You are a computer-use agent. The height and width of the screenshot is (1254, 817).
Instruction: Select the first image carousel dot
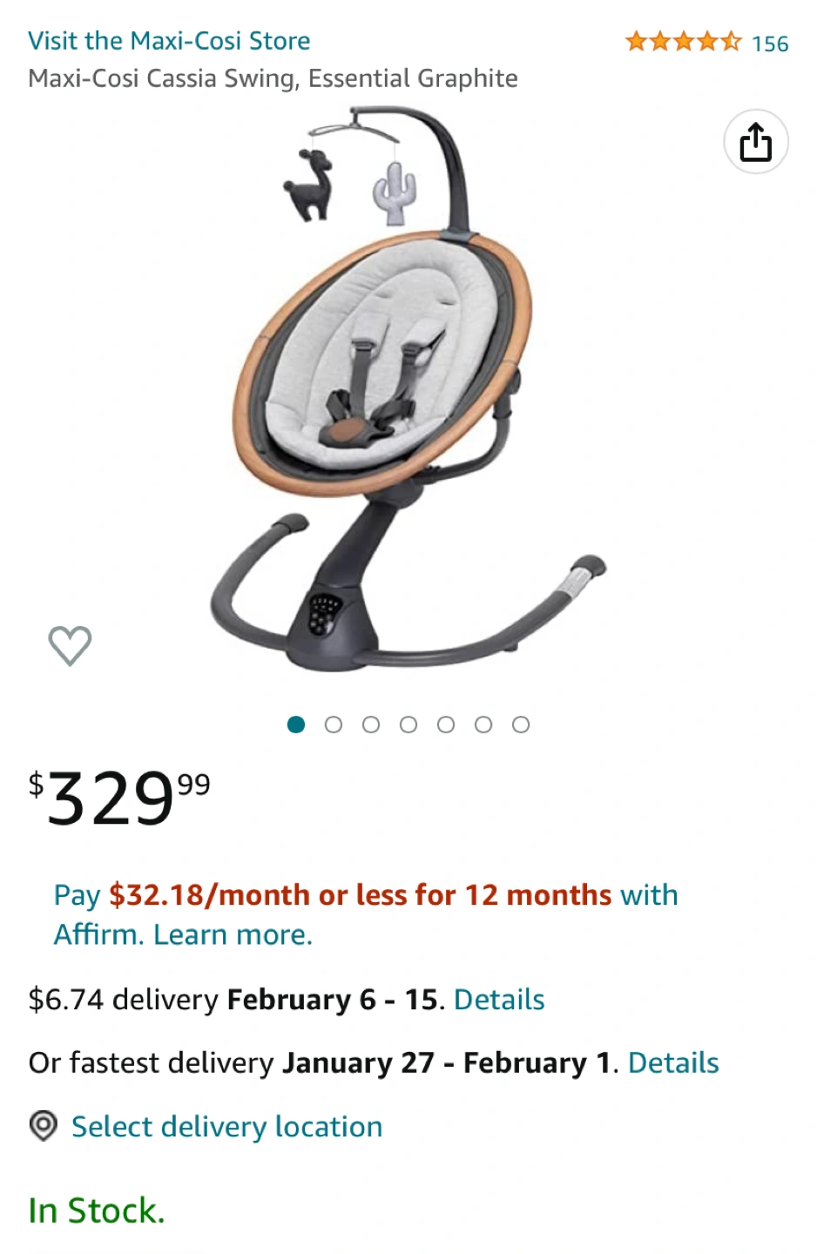(x=296, y=725)
